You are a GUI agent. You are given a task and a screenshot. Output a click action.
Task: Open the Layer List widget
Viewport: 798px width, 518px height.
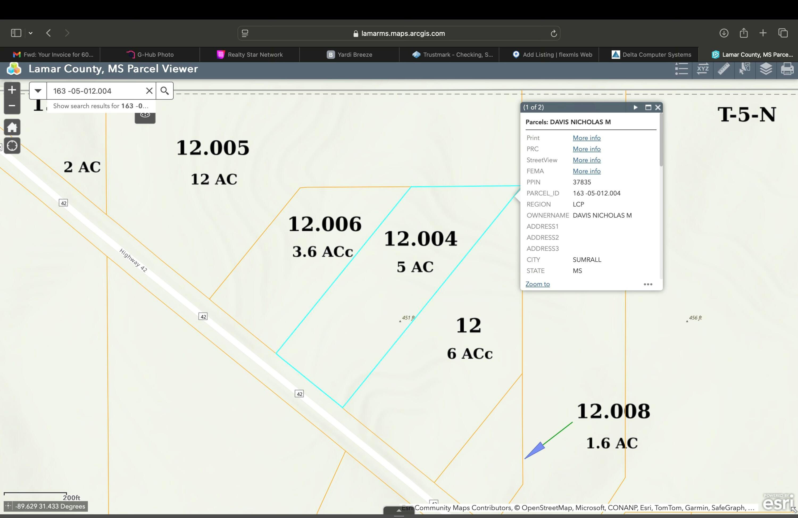(766, 69)
